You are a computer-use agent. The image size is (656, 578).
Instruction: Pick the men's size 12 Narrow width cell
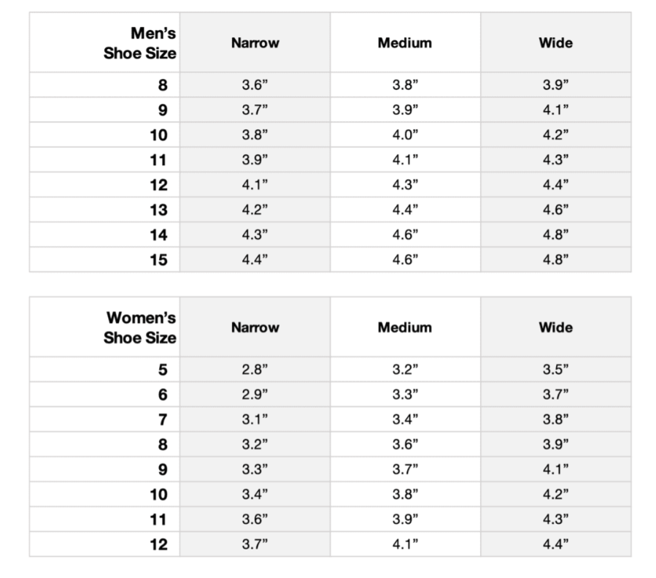(255, 185)
